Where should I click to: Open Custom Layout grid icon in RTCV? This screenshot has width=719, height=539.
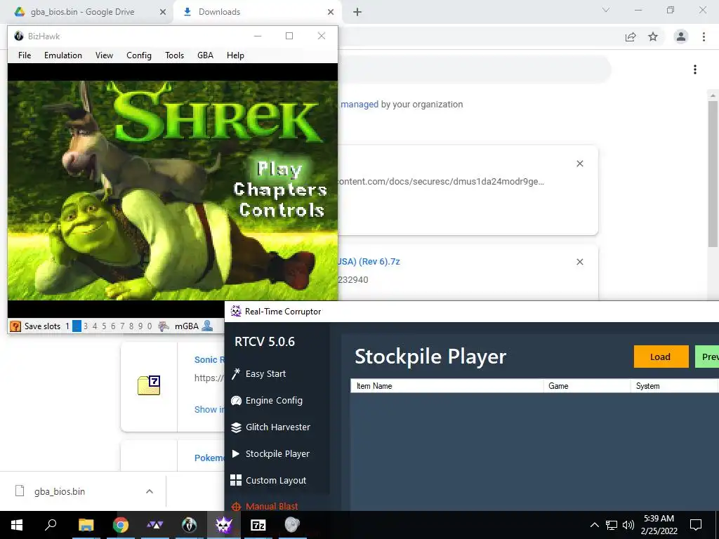click(x=236, y=480)
